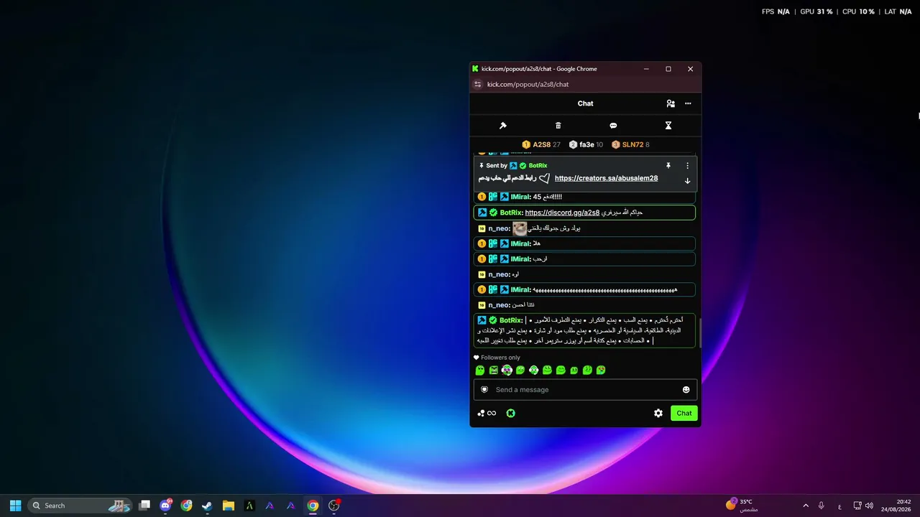Click the shield icon in the message box
The width and height of the screenshot is (920, 517).
484,390
